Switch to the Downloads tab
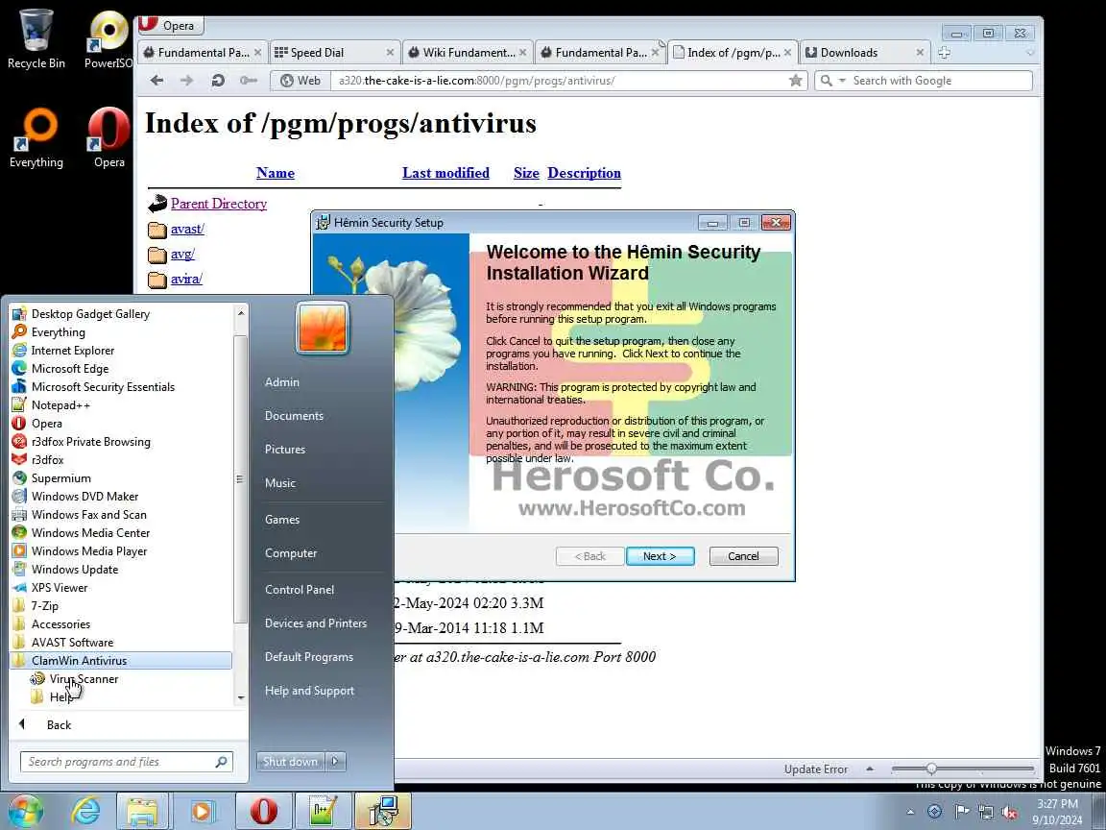 [865, 52]
